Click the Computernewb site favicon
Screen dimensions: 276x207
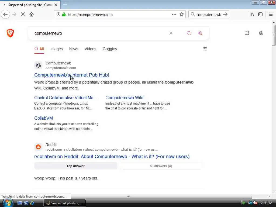38,65
